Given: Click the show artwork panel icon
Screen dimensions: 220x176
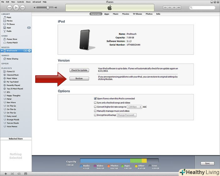Looking at the screenshot, I should click(25, 174).
